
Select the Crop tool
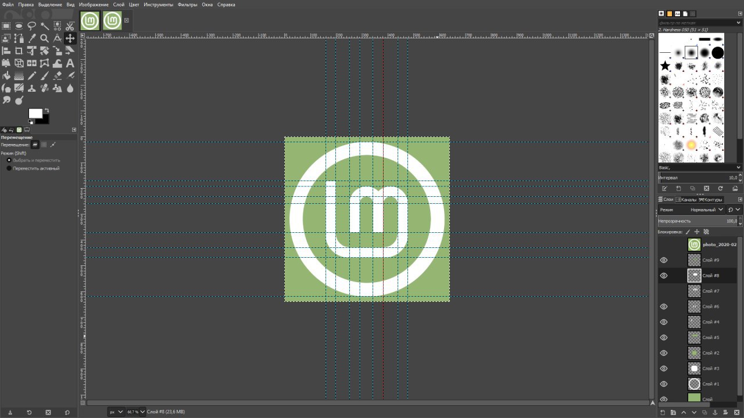[19, 51]
